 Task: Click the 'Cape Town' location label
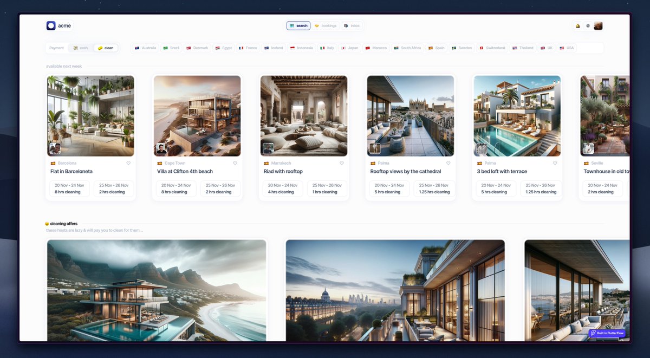[175, 163]
